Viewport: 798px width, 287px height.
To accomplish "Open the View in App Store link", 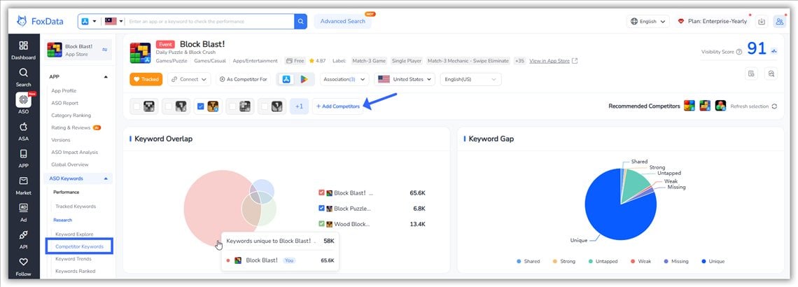I will (x=549, y=61).
